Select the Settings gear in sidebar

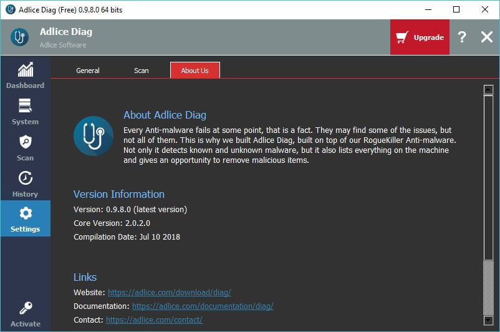(x=25, y=213)
